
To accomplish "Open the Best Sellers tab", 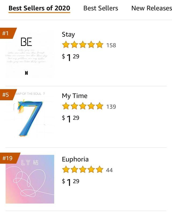I will [101, 8].
